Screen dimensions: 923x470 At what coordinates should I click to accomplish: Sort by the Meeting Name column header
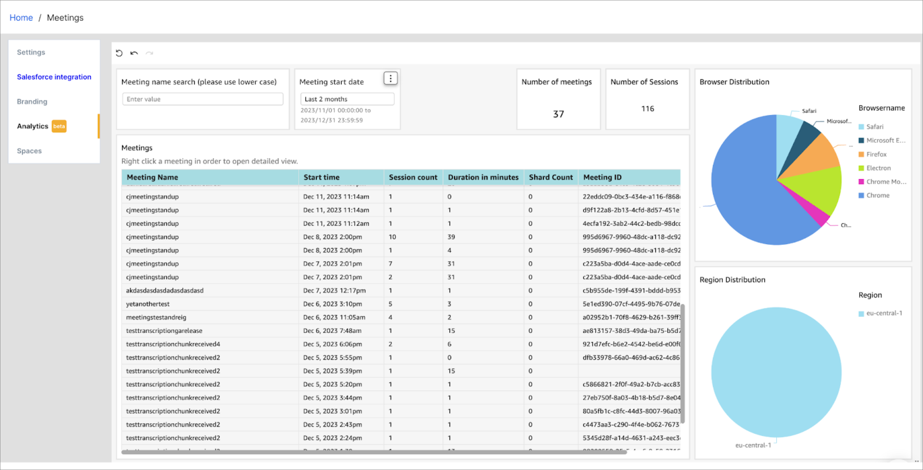coord(152,177)
